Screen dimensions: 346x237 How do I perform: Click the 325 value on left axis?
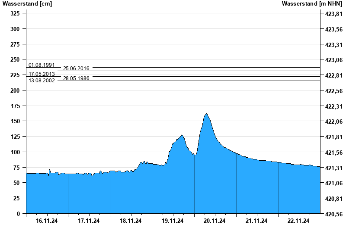tap(15, 13)
